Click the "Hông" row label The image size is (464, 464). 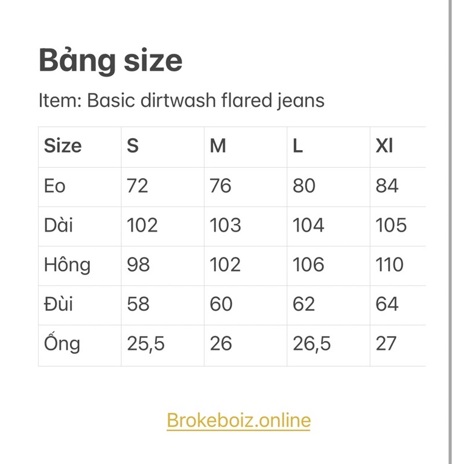(x=67, y=265)
